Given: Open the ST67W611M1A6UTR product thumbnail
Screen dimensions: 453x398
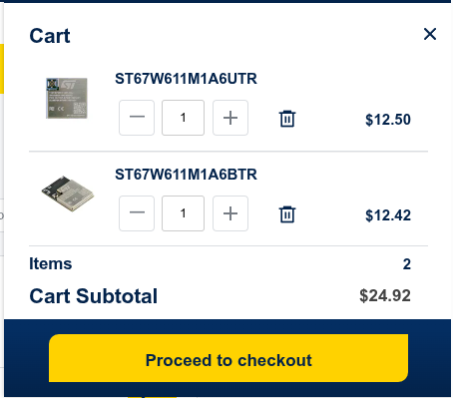Looking at the screenshot, I should (x=67, y=98).
